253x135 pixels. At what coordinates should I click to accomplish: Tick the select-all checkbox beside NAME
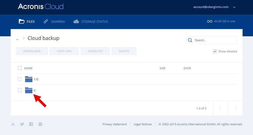(x=20, y=68)
